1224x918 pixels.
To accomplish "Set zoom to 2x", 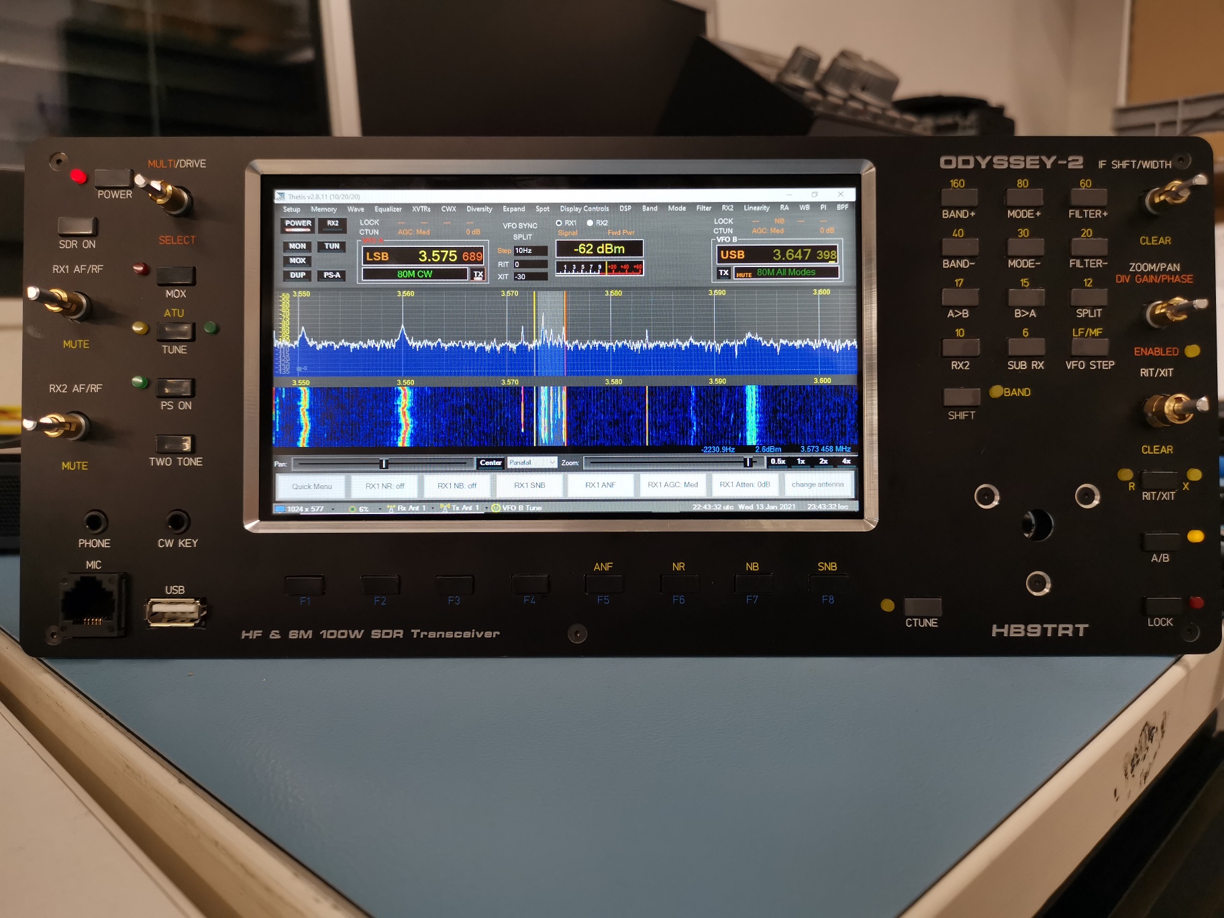I will 823,462.
